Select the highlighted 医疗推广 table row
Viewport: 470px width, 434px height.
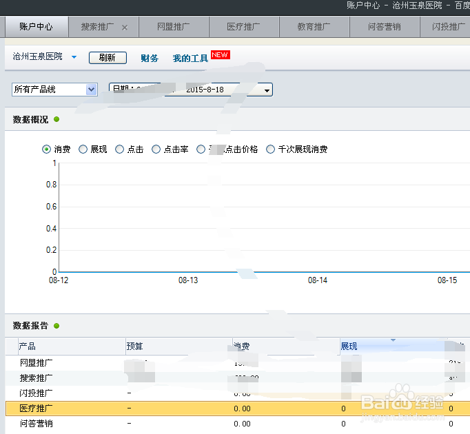(238, 409)
